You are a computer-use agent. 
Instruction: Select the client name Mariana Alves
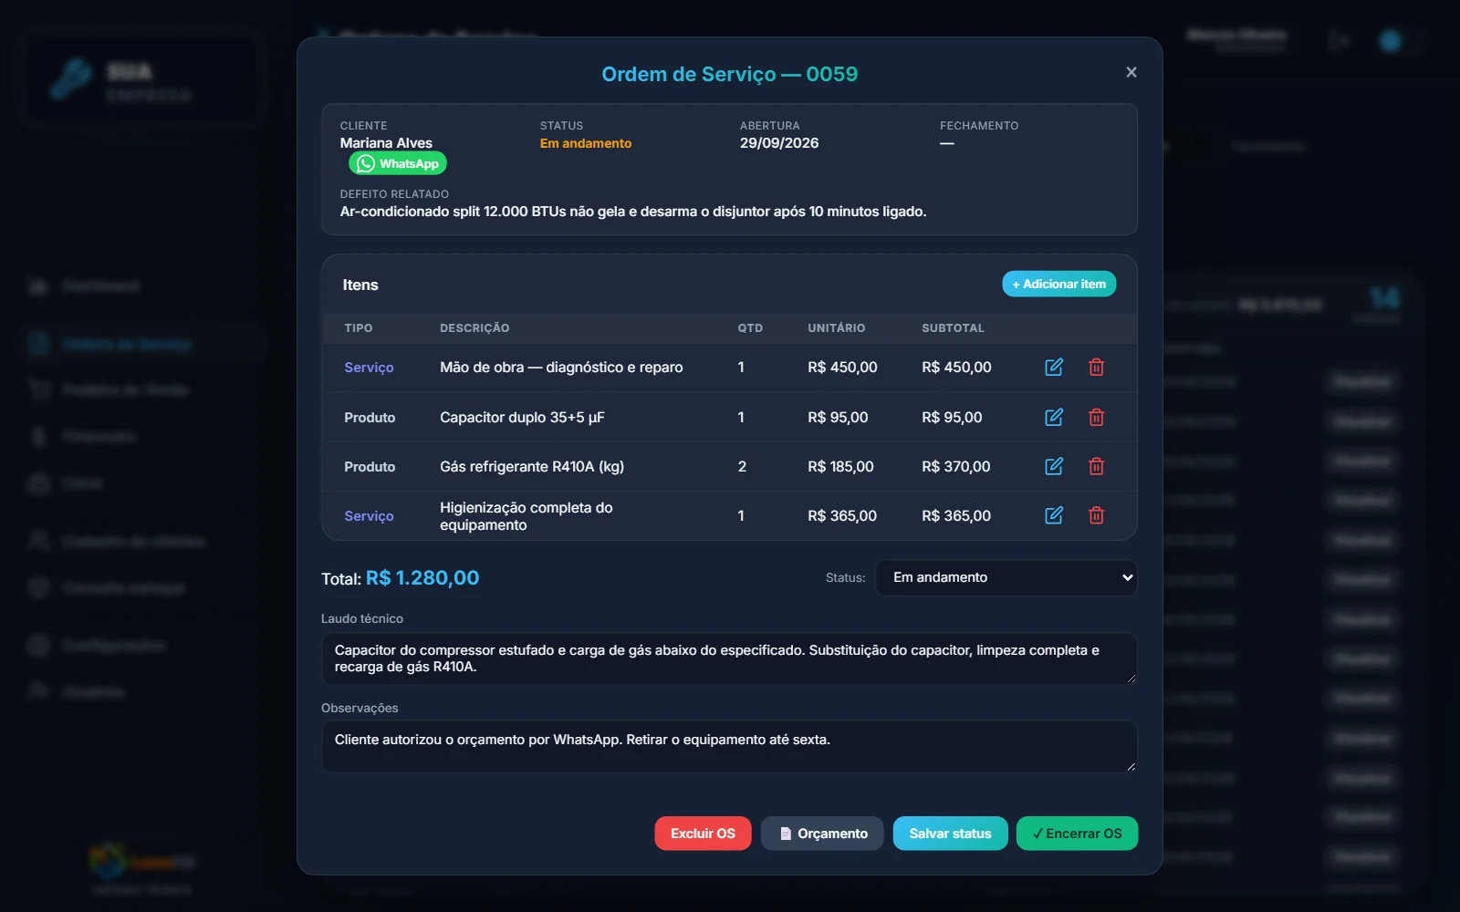386,143
